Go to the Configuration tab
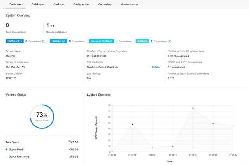249x165 pixels. pos(81,4)
